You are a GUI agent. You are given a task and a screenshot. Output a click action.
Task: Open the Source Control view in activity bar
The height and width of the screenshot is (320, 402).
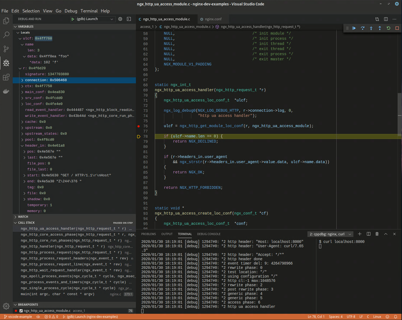(6, 49)
